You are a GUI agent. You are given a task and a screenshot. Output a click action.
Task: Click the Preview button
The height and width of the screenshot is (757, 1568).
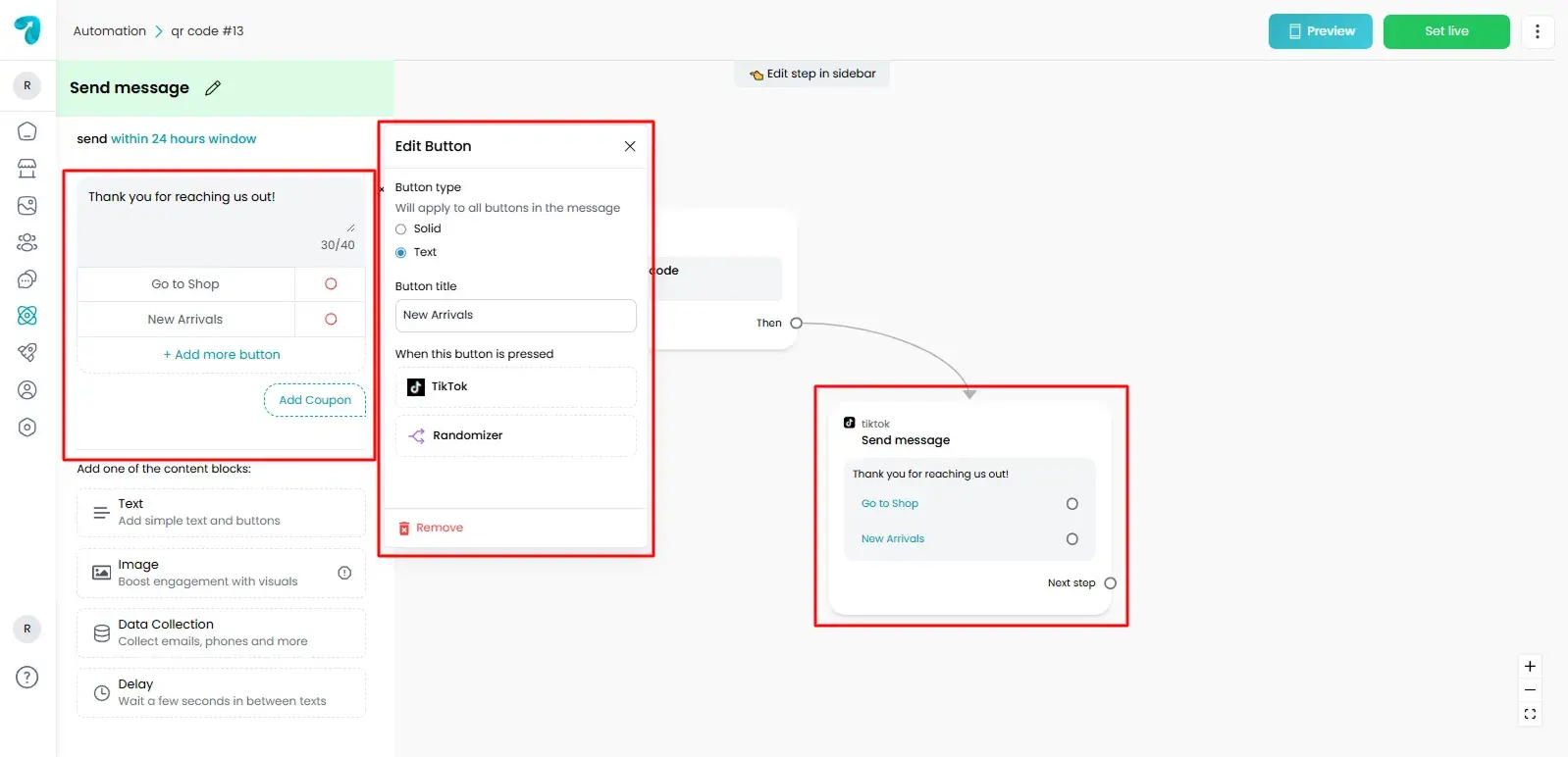(x=1320, y=31)
